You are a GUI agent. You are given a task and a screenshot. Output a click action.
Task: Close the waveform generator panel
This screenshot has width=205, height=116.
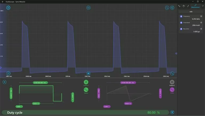click(4, 82)
